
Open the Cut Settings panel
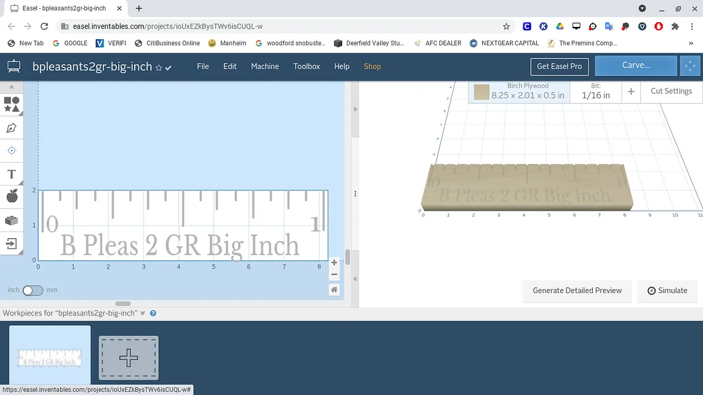coord(671,91)
